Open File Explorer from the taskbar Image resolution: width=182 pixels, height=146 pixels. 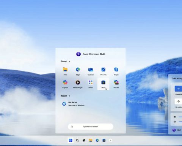(91, 140)
